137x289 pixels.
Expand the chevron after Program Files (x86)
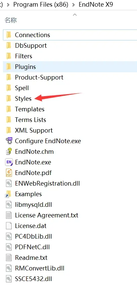pos(74,5)
